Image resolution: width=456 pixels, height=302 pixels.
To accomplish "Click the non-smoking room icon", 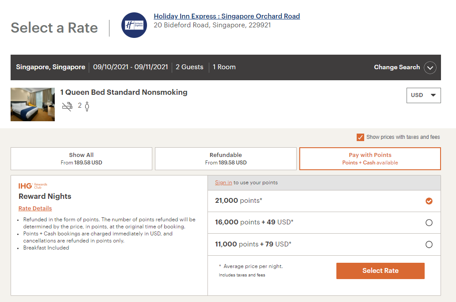I will coord(67,106).
